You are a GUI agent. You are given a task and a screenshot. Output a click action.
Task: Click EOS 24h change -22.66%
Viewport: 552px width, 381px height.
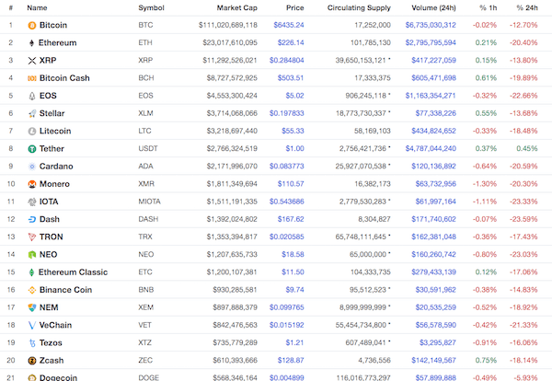[523, 96]
